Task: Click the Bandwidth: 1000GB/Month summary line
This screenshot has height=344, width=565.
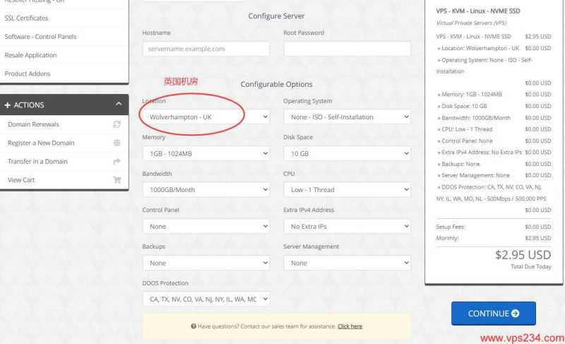Action: [493, 118]
